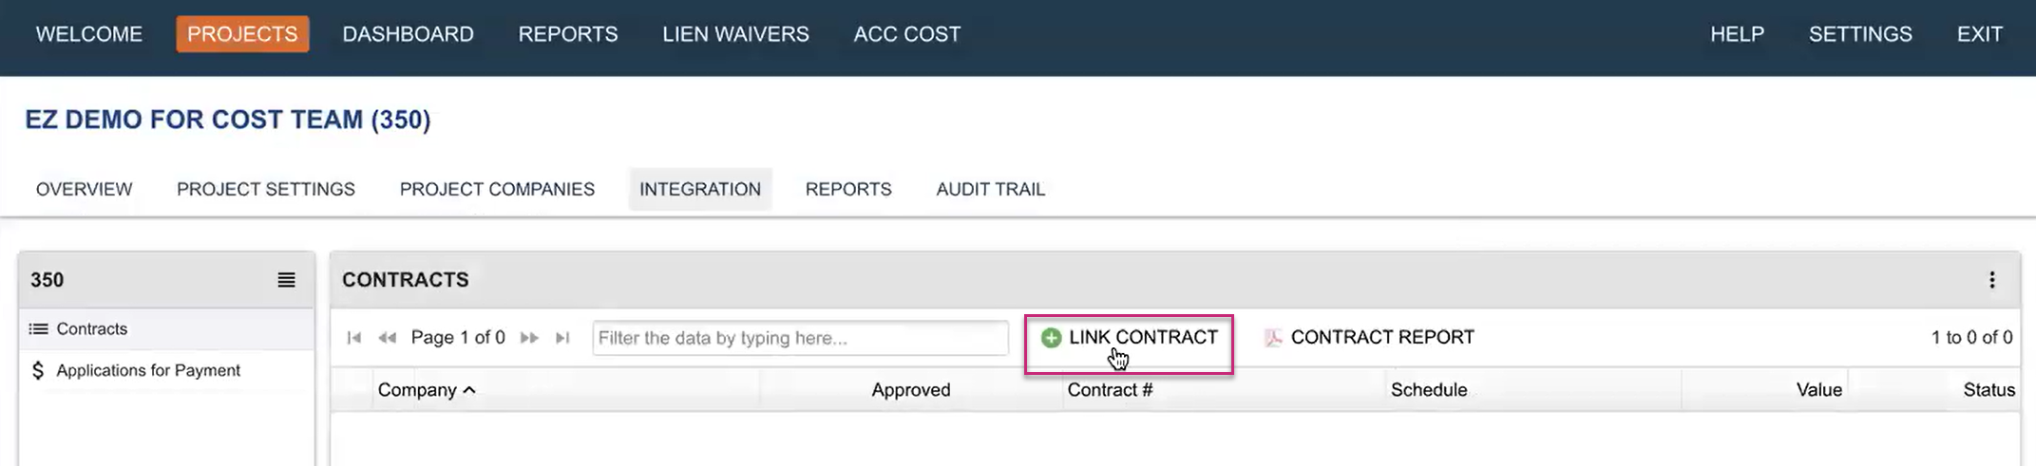Select Contracts in the left sidebar
This screenshot has height=466, width=2036.
click(x=91, y=329)
